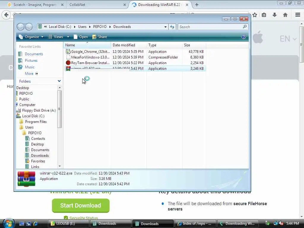This screenshot has height=228, width=304.
Task: Click the 43,778 KB size cell
Action: [196, 52]
